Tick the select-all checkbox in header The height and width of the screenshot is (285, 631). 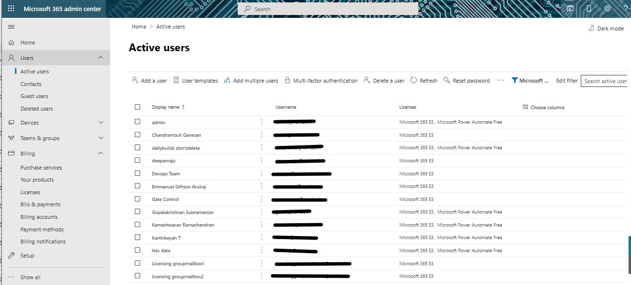[138, 107]
